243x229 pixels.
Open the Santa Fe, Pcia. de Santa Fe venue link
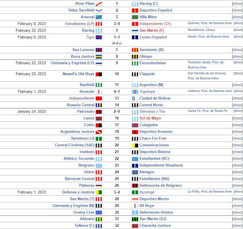(x=208, y=111)
